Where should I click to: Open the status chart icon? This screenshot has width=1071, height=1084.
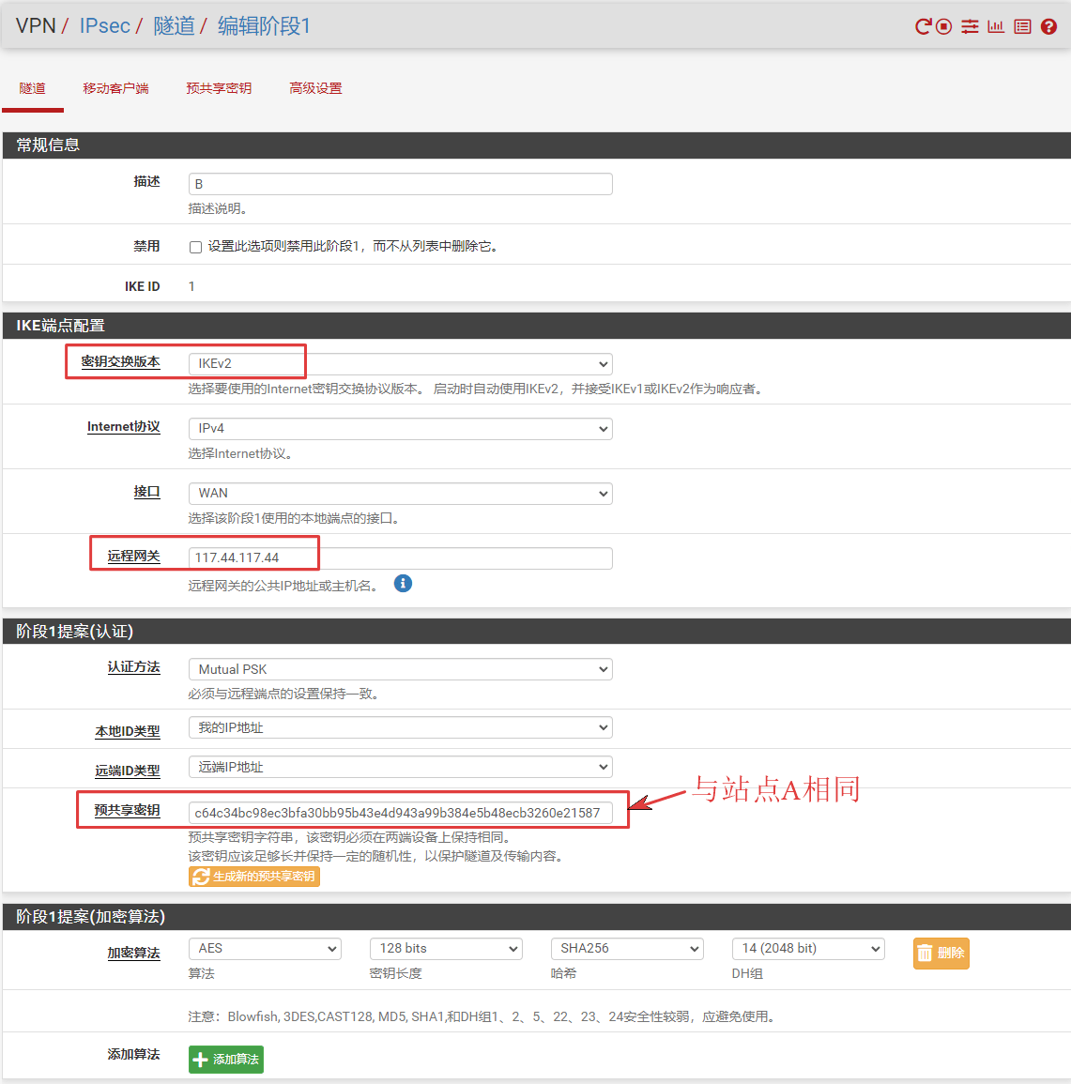[996, 26]
